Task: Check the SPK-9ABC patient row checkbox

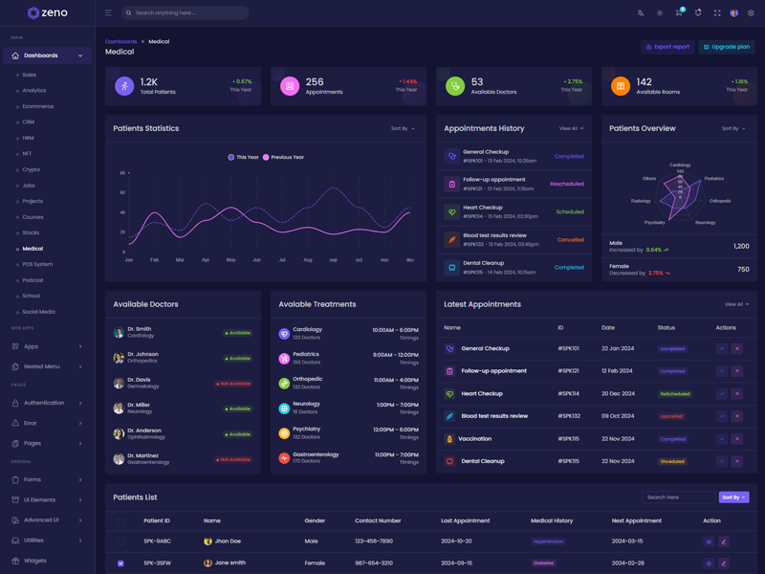Action: 120,541
